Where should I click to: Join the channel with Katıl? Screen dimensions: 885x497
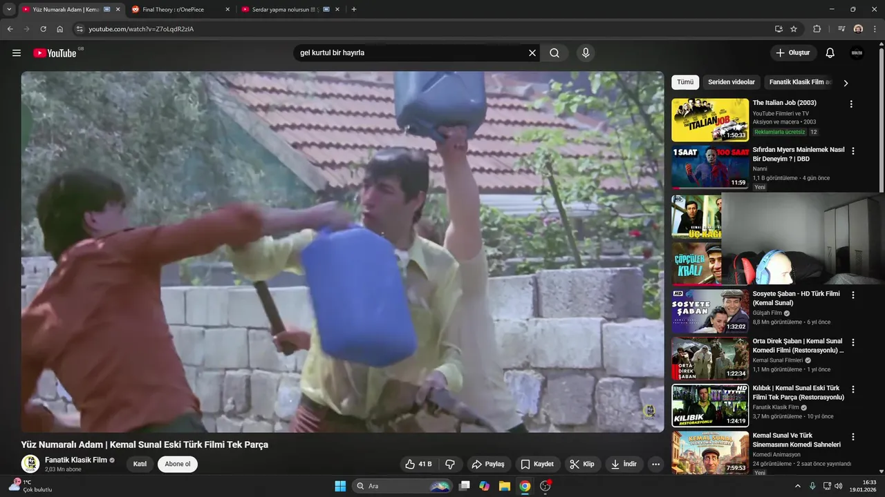point(140,464)
